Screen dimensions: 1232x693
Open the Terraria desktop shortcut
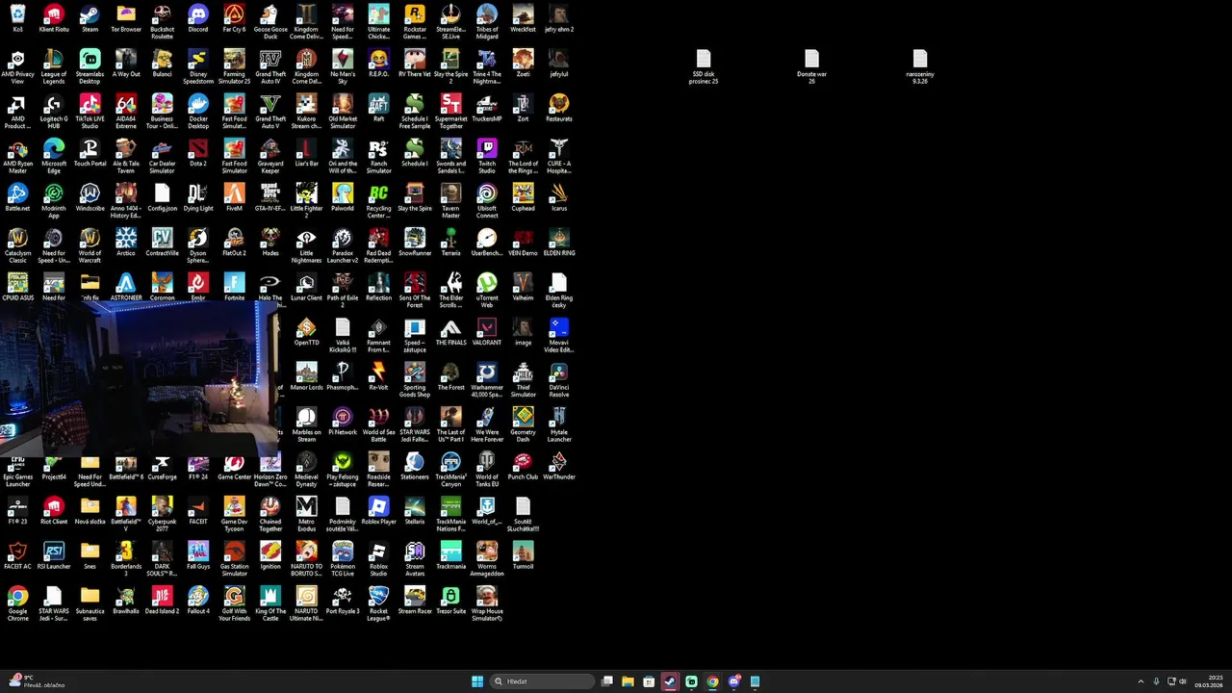(450, 243)
